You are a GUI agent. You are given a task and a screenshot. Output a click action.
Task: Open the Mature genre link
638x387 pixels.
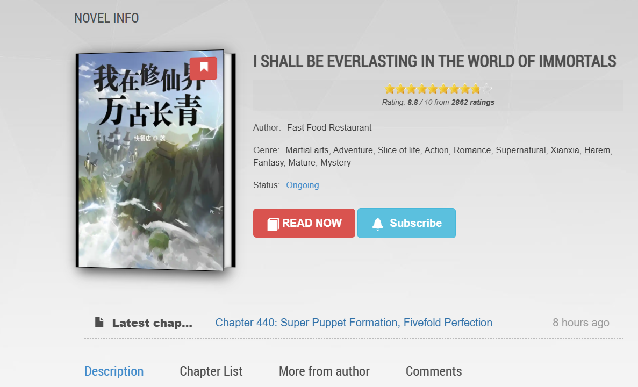[x=302, y=162]
